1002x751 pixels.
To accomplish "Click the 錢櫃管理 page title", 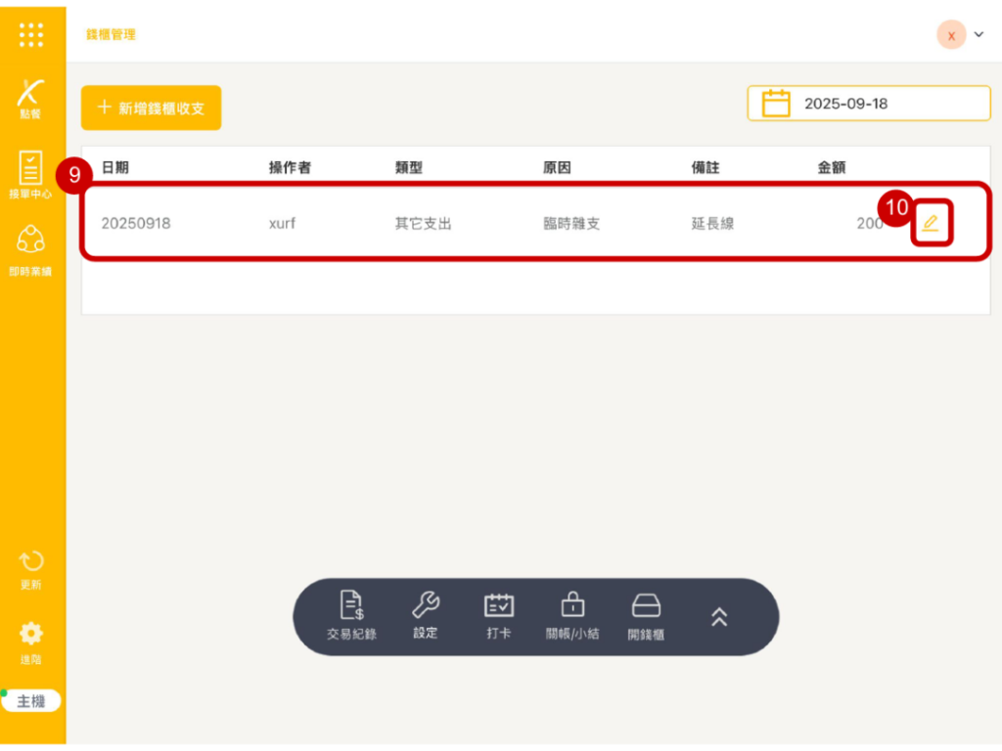I will (111, 34).
